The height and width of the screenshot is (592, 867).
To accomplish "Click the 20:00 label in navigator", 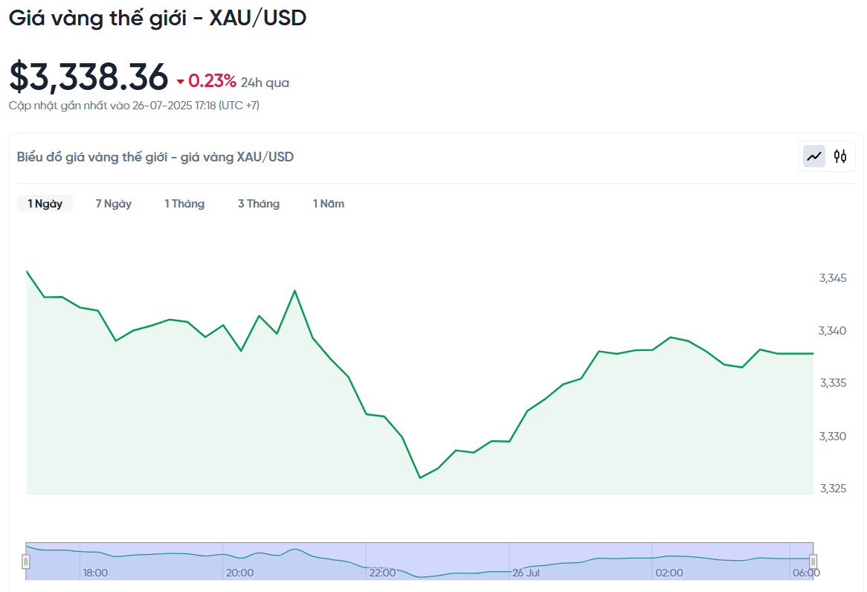I will [x=240, y=573].
